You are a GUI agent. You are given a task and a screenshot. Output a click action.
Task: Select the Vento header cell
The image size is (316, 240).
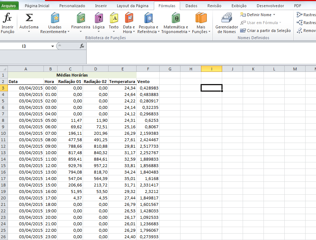tap(148, 82)
